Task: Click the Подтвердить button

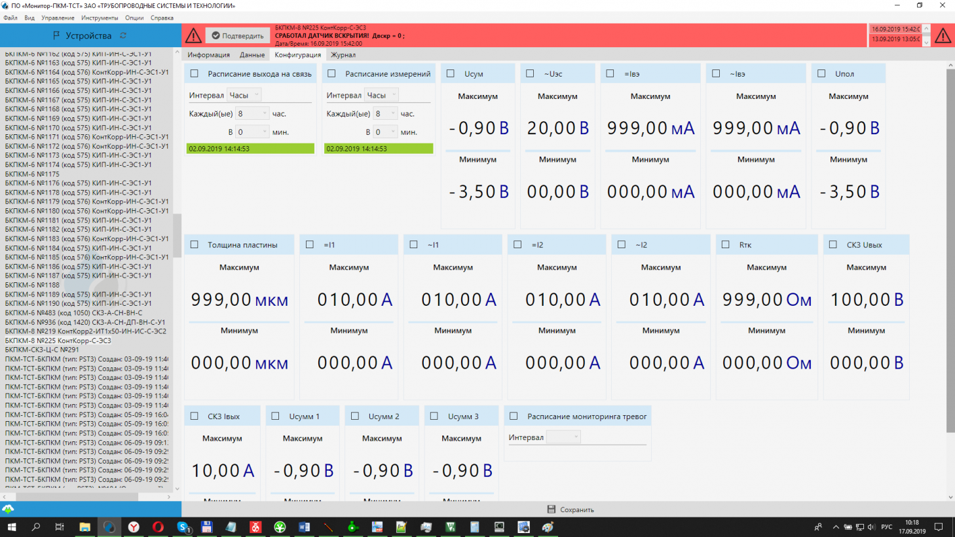Action: 237,35
